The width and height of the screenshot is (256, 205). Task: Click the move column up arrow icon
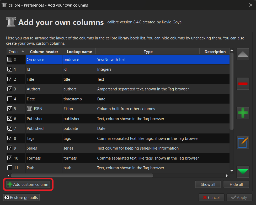coord(243,54)
